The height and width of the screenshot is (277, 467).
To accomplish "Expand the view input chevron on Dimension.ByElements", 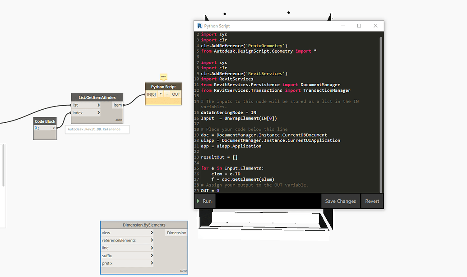I will tap(152, 232).
